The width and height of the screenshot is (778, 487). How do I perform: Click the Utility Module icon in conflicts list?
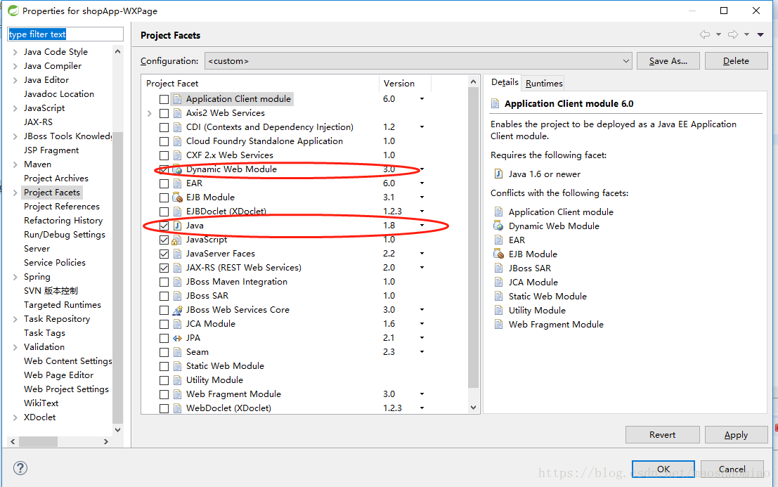(498, 311)
